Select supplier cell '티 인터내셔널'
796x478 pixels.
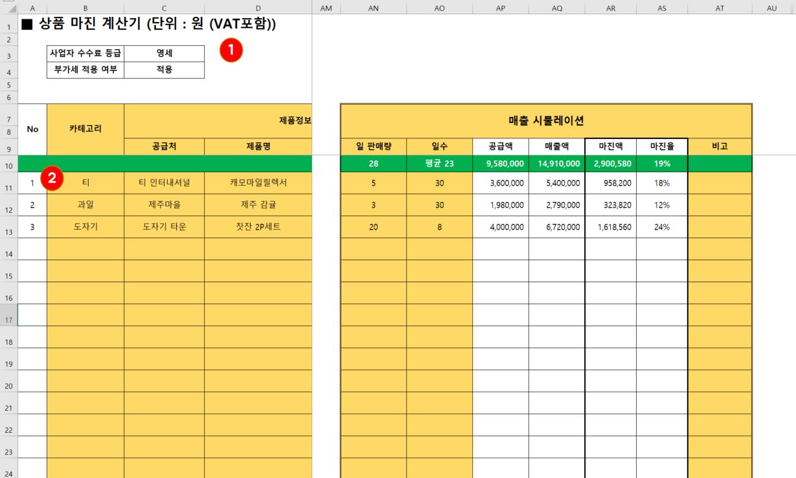click(165, 183)
